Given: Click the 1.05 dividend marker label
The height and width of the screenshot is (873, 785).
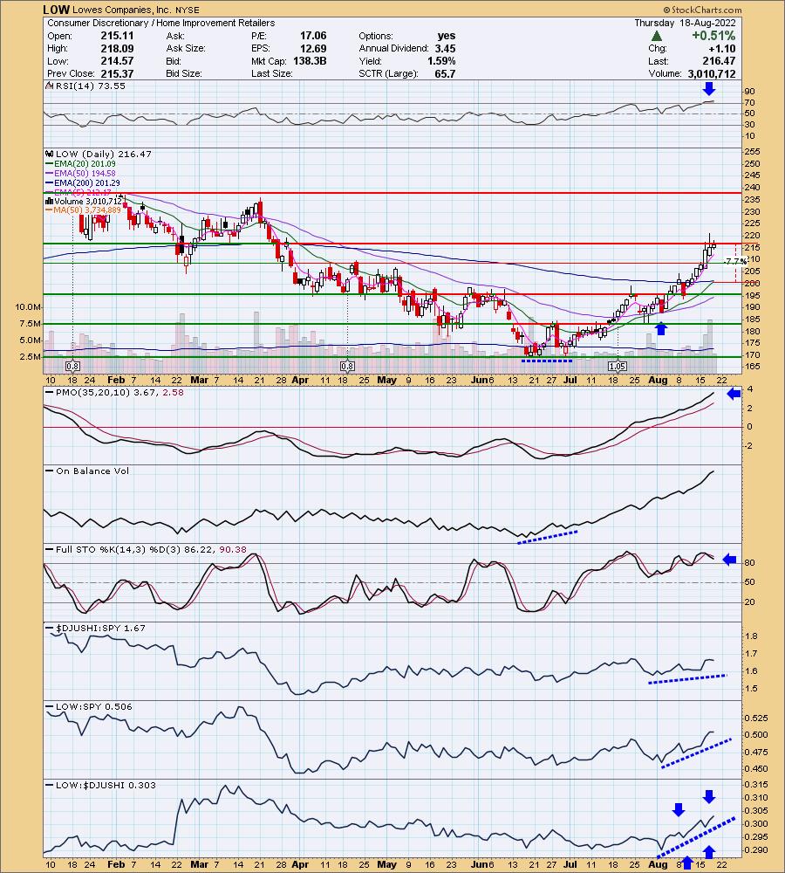Looking at the screenshot, I should tap(618, 367).
